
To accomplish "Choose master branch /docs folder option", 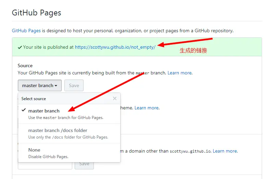I will pyautogui.click(x=69, y=133).
